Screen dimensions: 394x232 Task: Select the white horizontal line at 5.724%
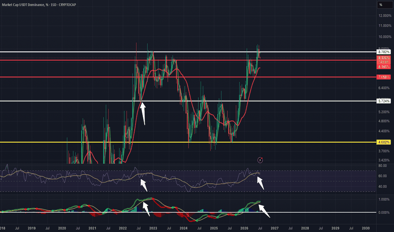pos(188,101)
